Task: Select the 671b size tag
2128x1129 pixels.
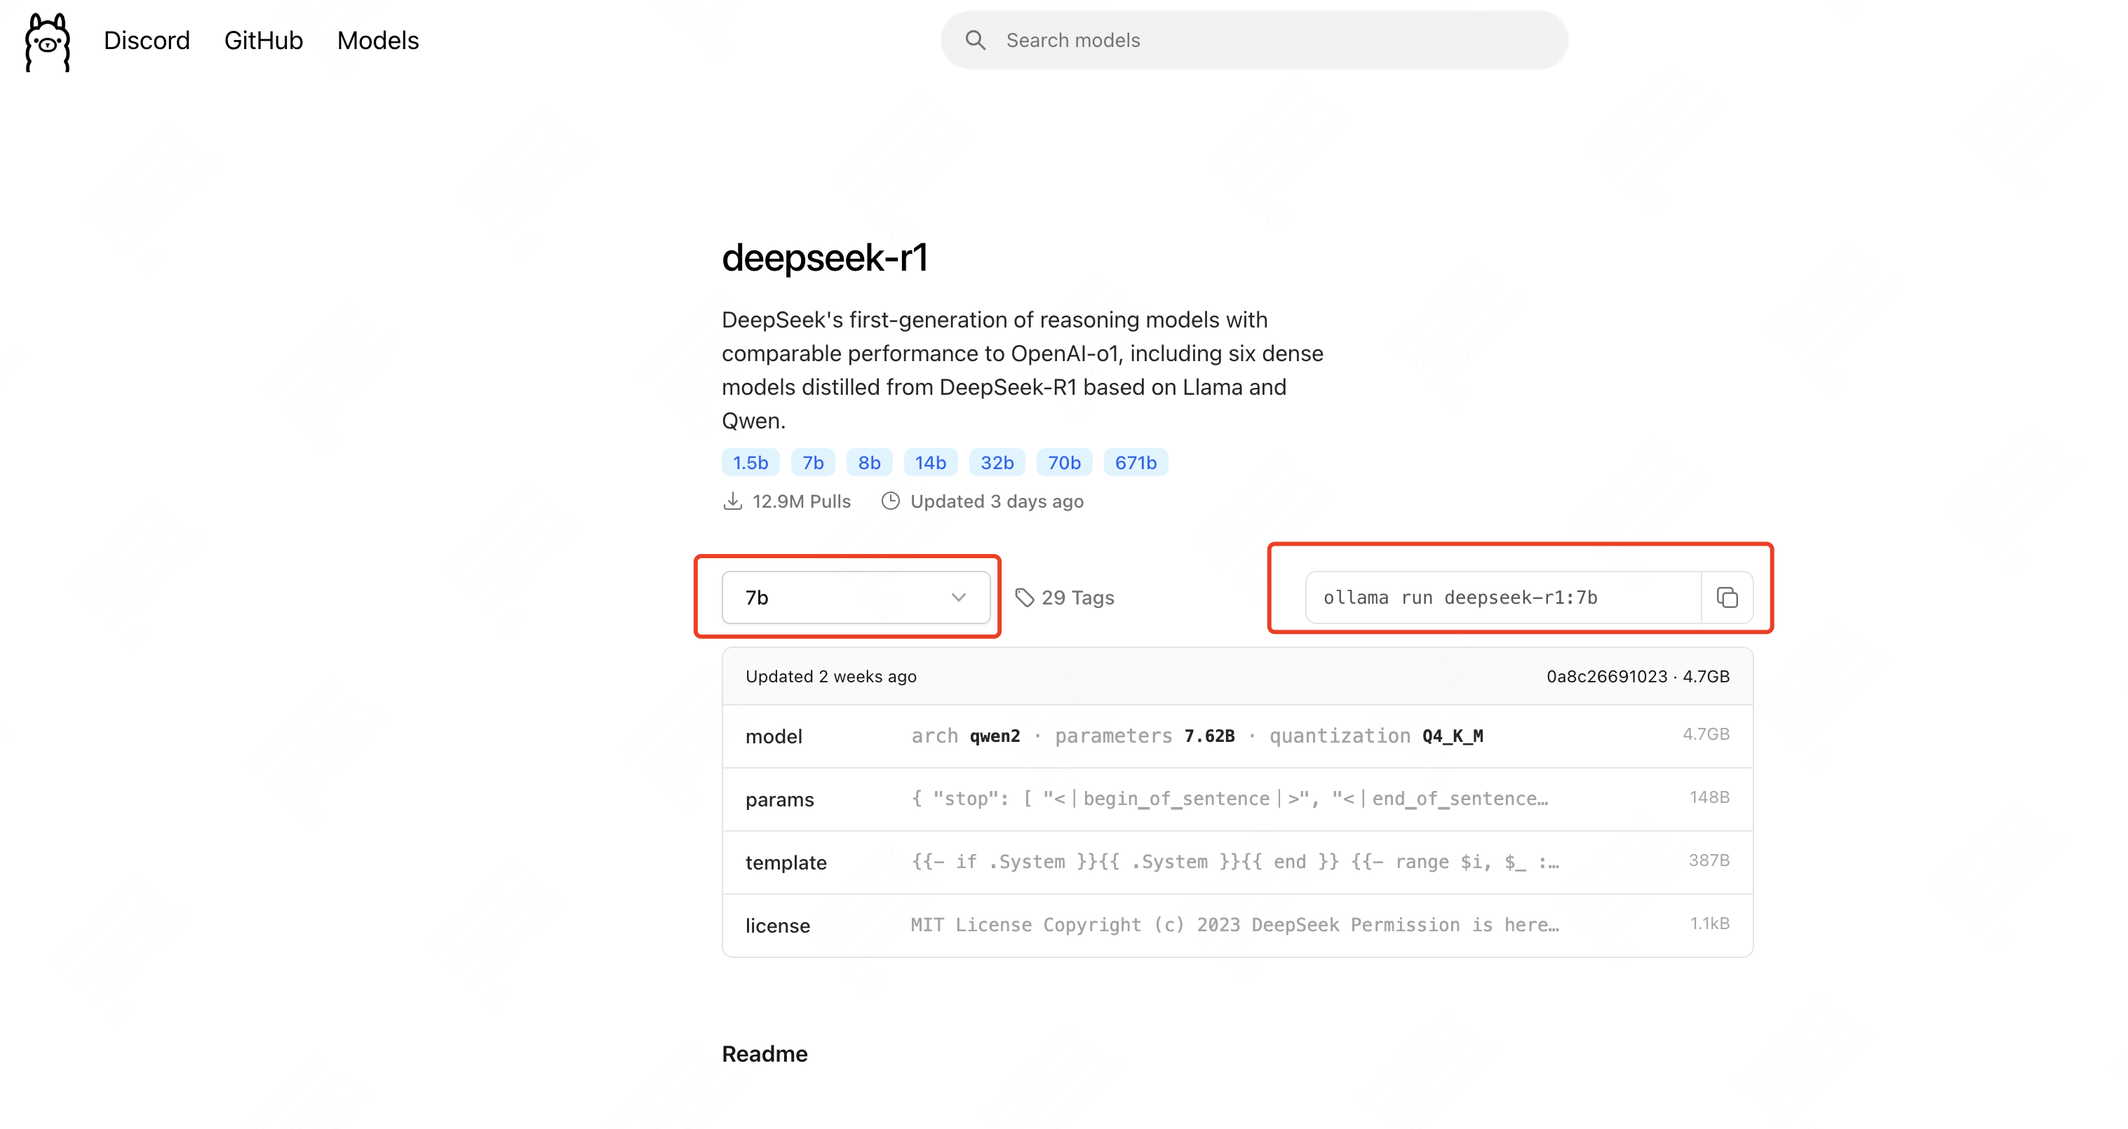Action: coord(1136,463)
